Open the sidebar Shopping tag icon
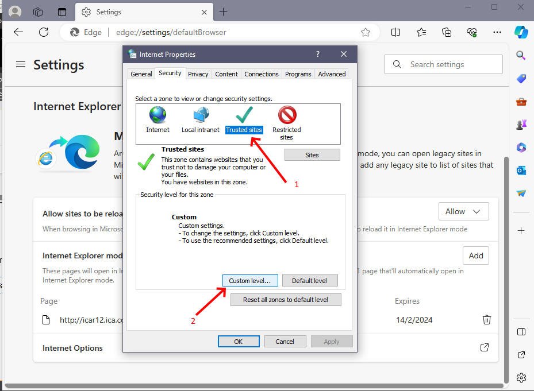534x391 pixels. (521, 79)
